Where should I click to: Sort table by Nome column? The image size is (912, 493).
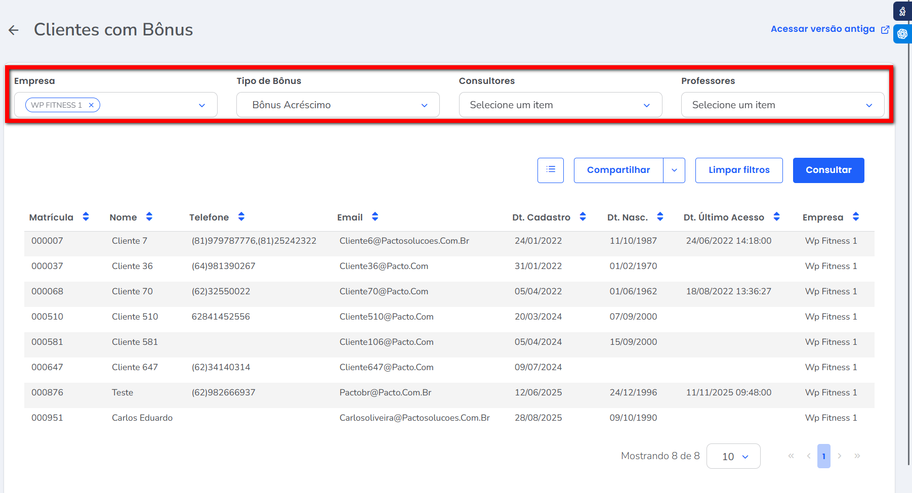(x=149, y=217)
